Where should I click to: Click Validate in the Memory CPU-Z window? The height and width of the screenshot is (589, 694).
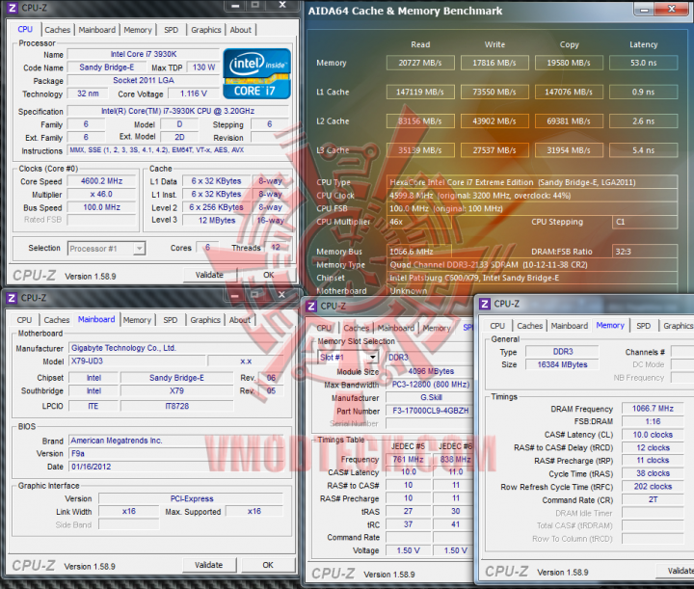(x=676, y=571)
